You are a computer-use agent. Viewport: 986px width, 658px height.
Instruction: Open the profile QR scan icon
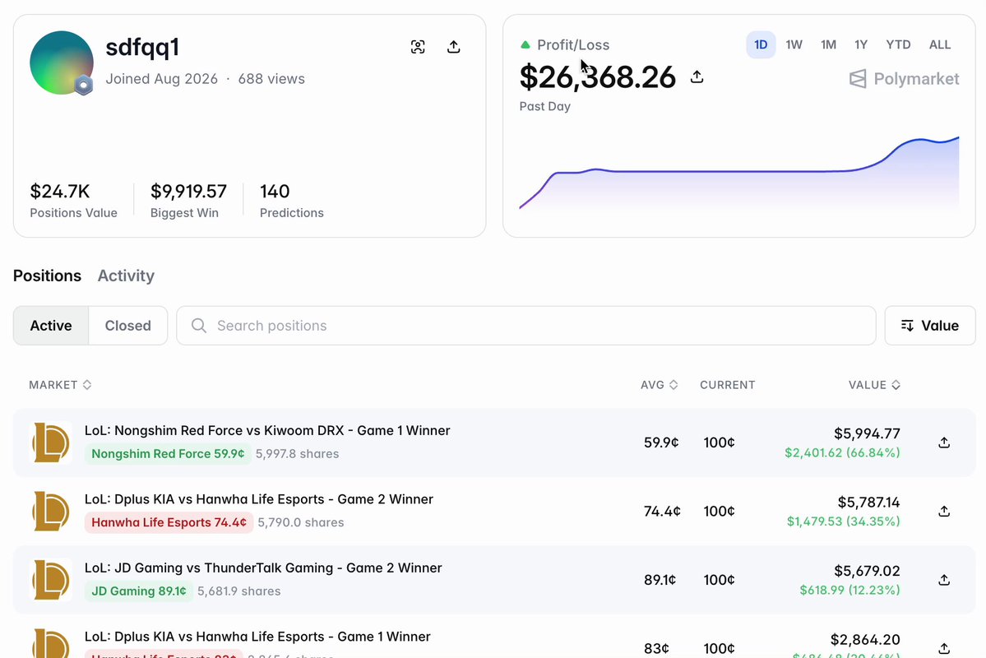point(418,47)
